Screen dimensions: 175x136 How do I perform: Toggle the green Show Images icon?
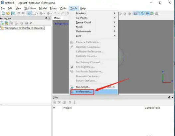coord(152,13)
